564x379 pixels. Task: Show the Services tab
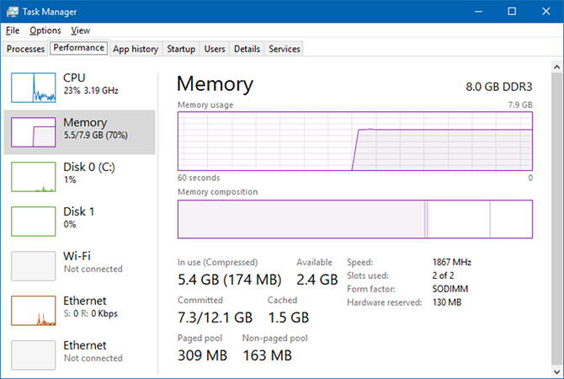284,49
